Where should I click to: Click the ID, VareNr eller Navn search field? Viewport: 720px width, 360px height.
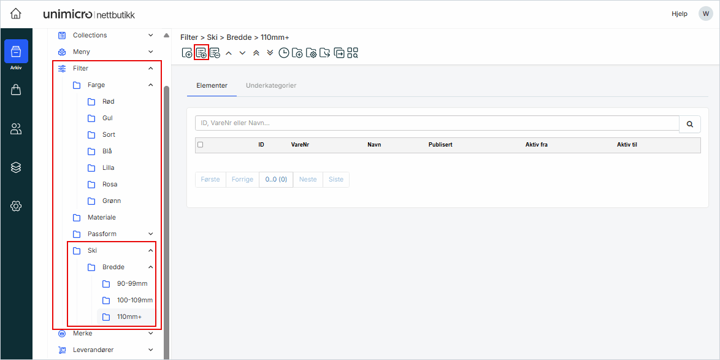tap(437, 123)
